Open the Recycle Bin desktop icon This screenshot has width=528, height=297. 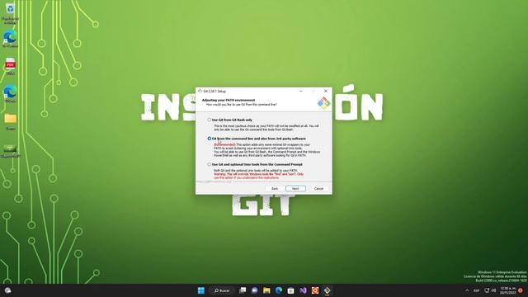click(10, 13)
